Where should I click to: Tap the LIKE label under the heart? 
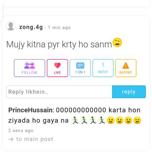pos(57,72)
